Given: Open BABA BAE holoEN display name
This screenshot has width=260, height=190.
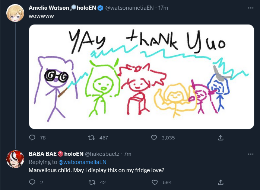Looking at the screenshot, I should pyautogui.click(x=56, y=154).
